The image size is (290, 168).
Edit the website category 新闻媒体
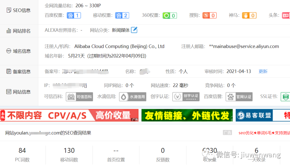pos(134,30)
